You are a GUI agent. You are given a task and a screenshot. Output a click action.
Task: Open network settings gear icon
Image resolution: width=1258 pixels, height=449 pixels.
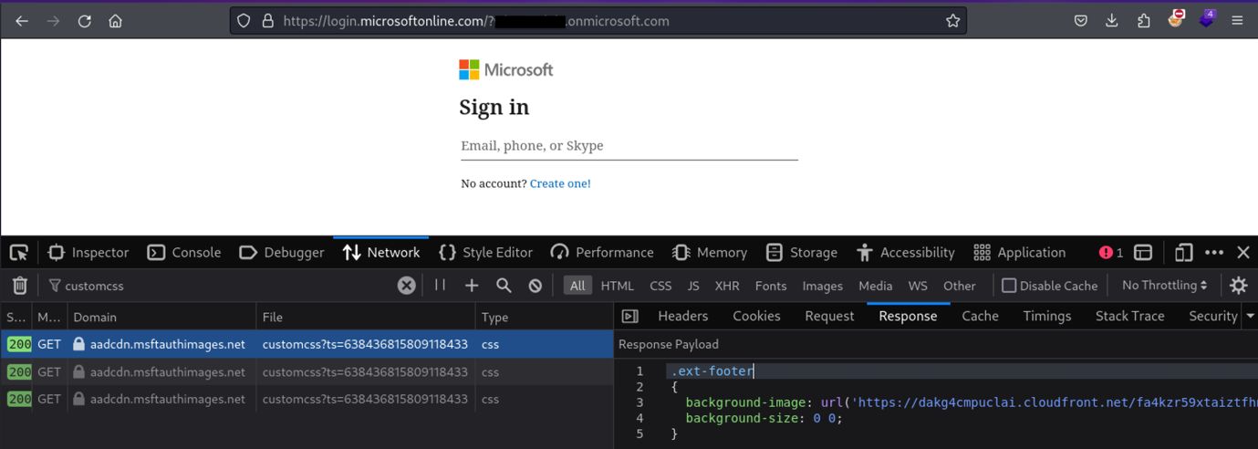(1238, 286)
